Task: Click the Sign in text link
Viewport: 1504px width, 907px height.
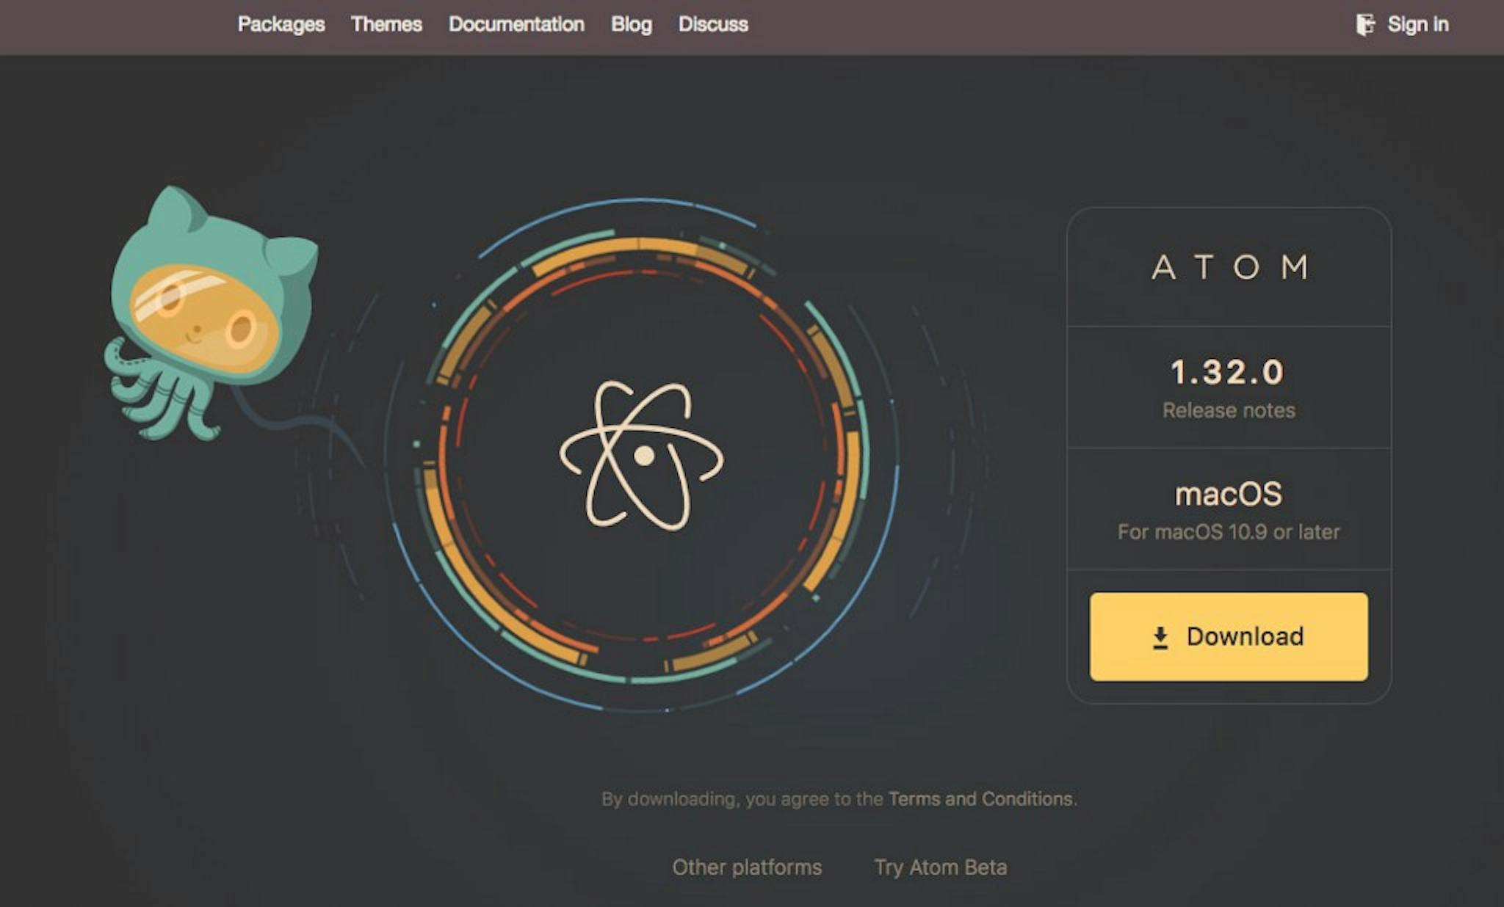Action: (x=1418, y=24)
